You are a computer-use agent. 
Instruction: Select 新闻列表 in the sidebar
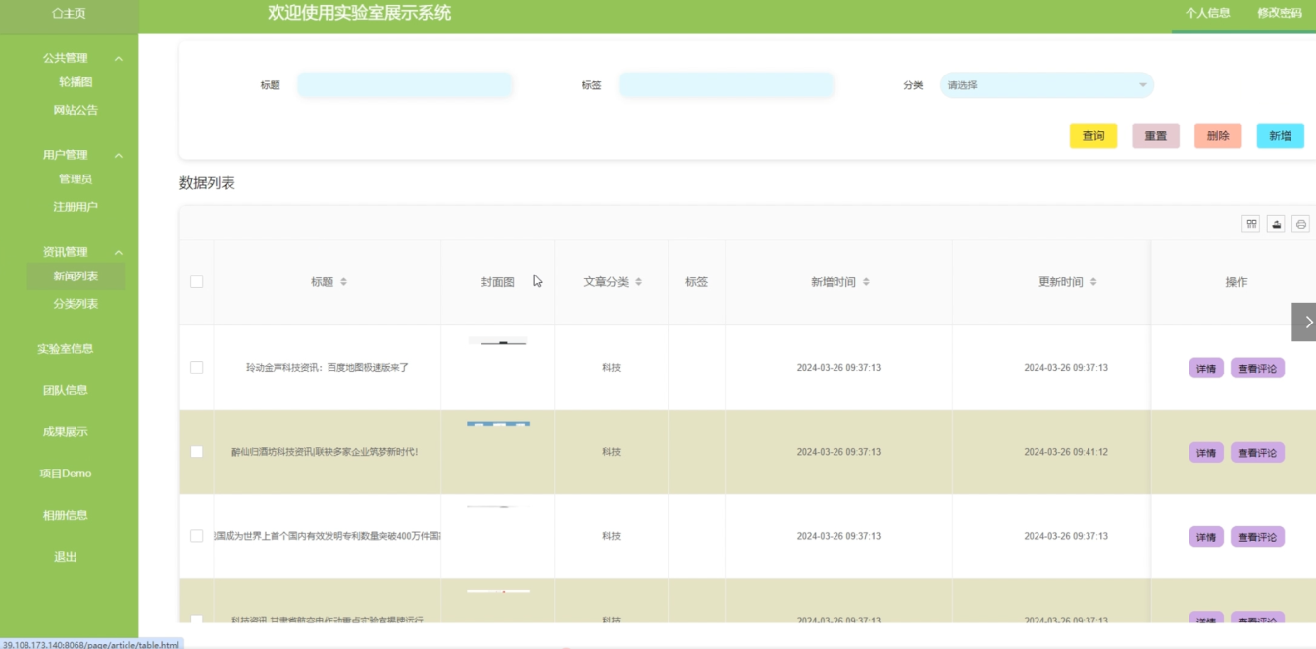(x=76, y=276)
